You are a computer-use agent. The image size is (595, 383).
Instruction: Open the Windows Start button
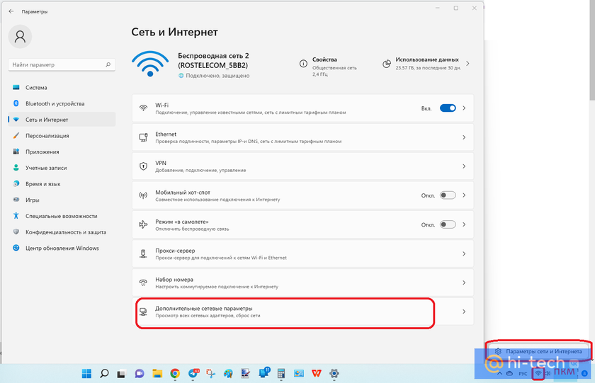86,374
